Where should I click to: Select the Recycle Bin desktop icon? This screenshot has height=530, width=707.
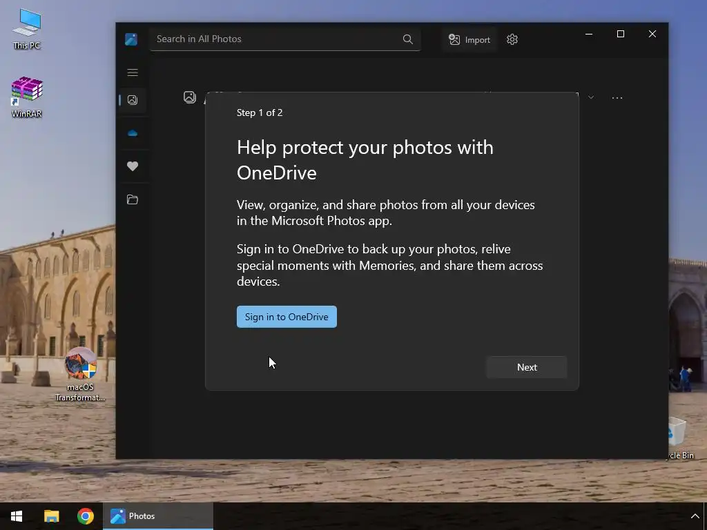(x=681, y=438)
